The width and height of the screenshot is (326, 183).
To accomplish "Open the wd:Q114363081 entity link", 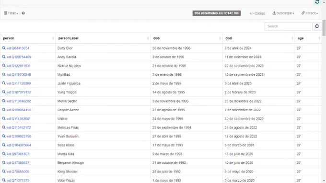I will (18, 119).
